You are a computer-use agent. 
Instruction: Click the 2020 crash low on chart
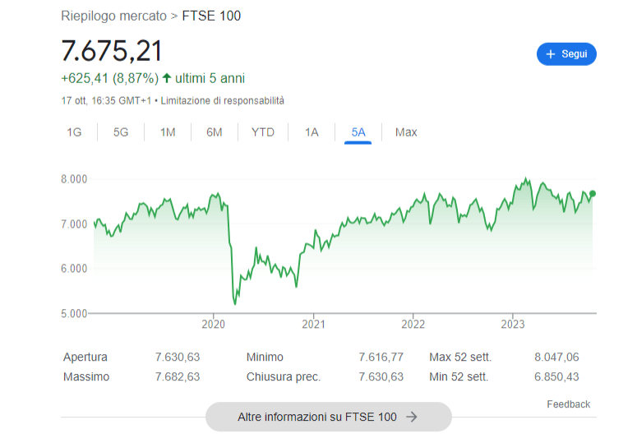coord(235,303)
